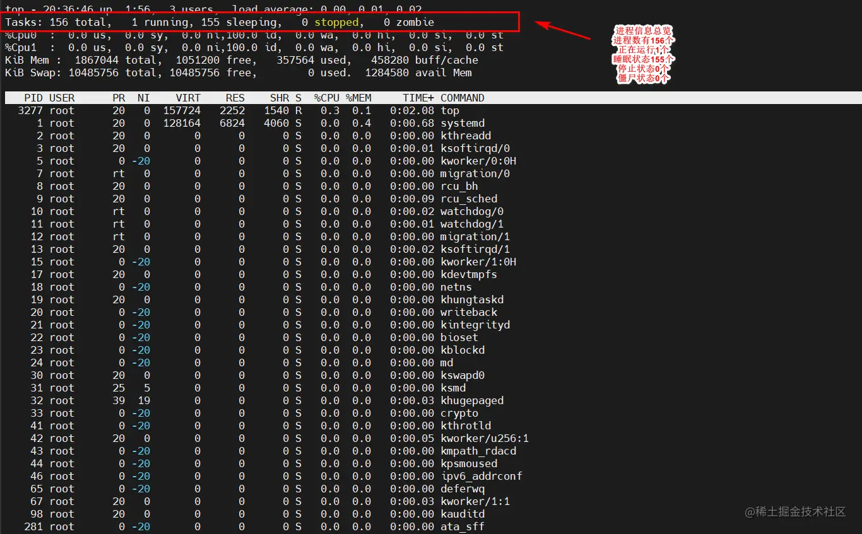Image resolution: width=862 pixels, height=534 pixels.
Task: Select the crypto process
Action: click(459, 413)
